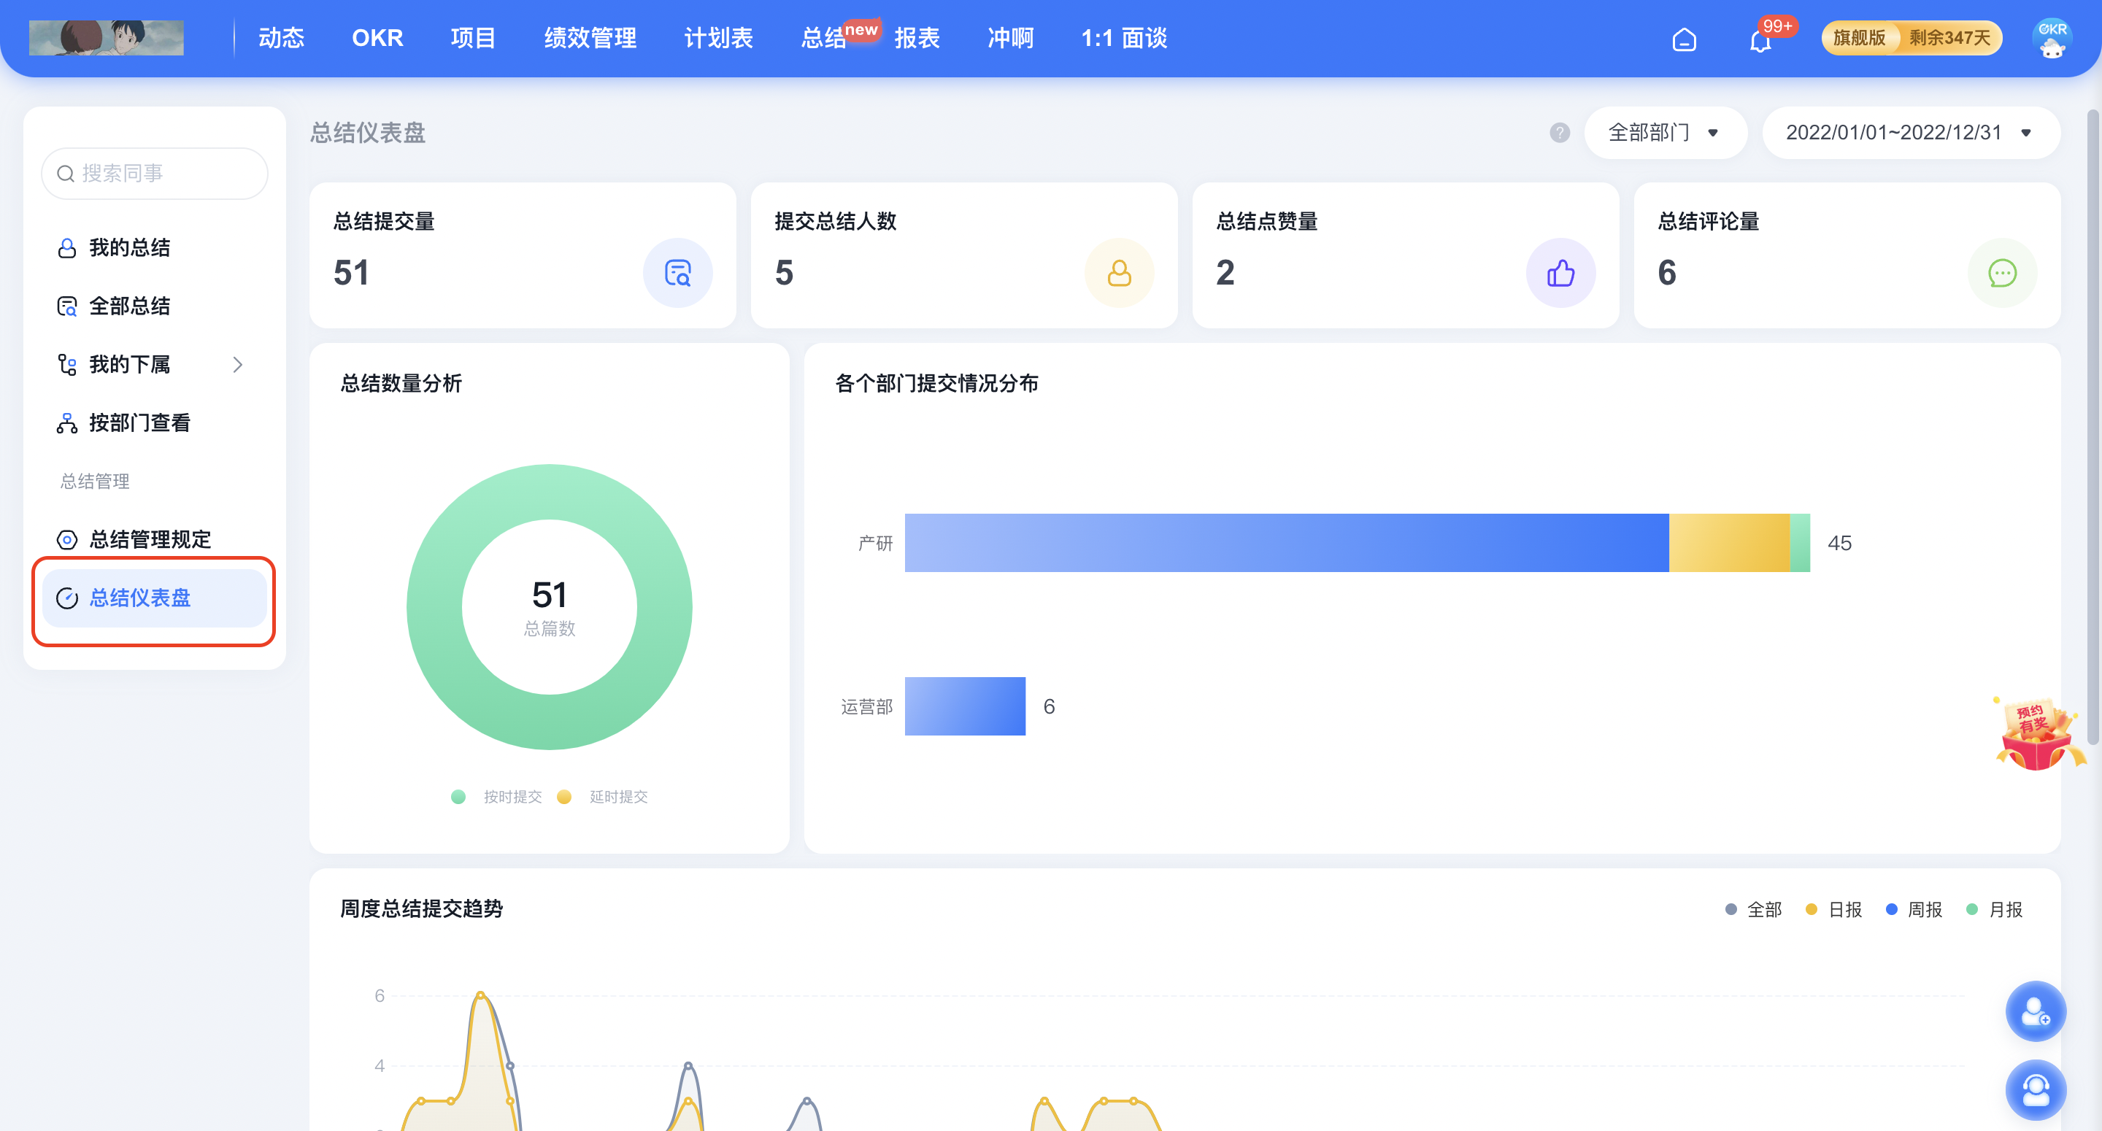Click the 总篇数 label in donut
Viewport: 2102px width, 1131px height.
549,628
